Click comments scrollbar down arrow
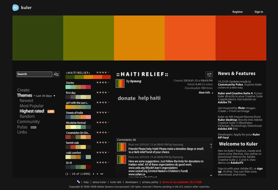Screen dimensions: 278x190 tap(211, 175)
